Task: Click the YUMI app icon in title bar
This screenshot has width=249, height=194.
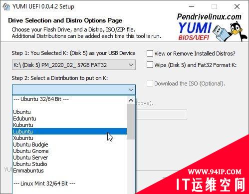Action: [6, 7]
